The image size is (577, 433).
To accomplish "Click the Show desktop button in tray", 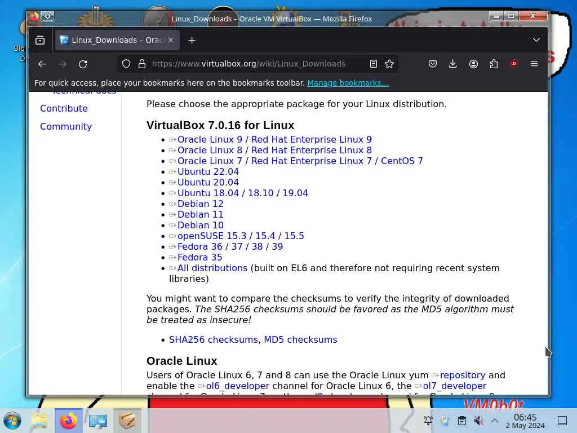I will 562,421.
